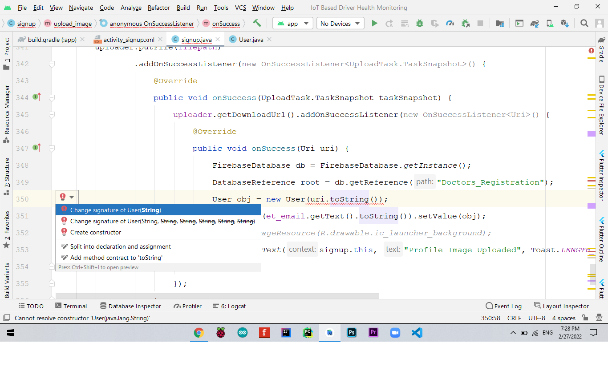Screen dimensions: 608x387
Task: Click the Apply Changes and Restart Activity icon
Action: click(x=389, y=23)
